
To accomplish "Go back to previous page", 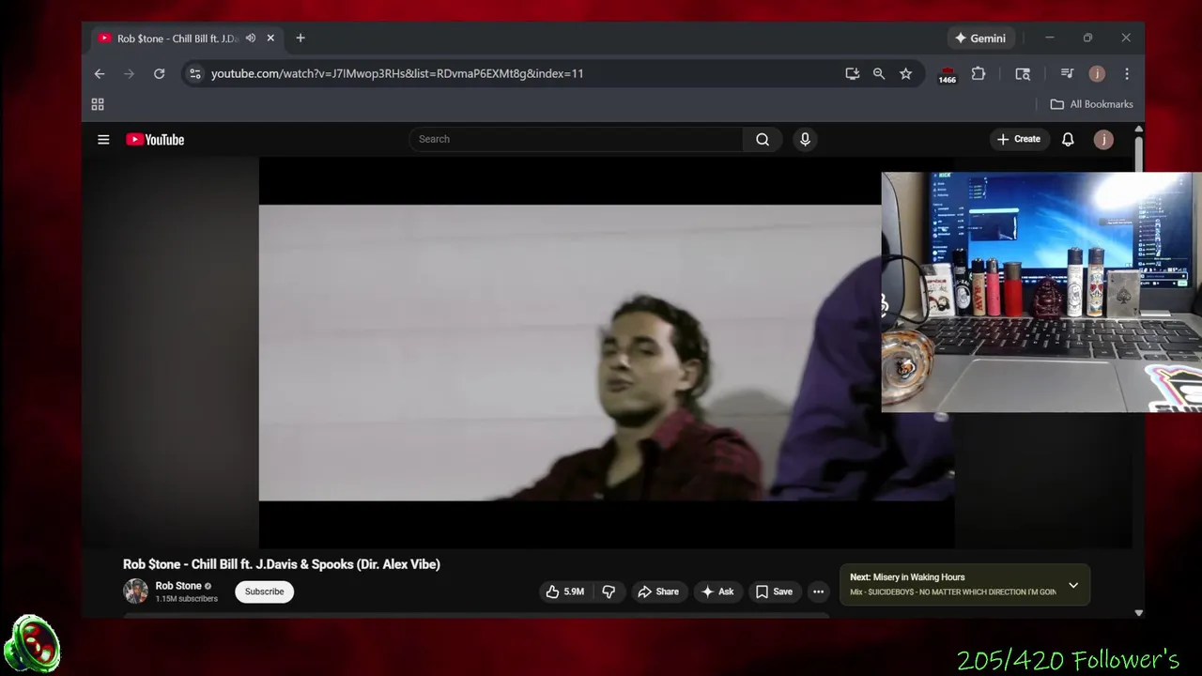I will click(100, 73).
